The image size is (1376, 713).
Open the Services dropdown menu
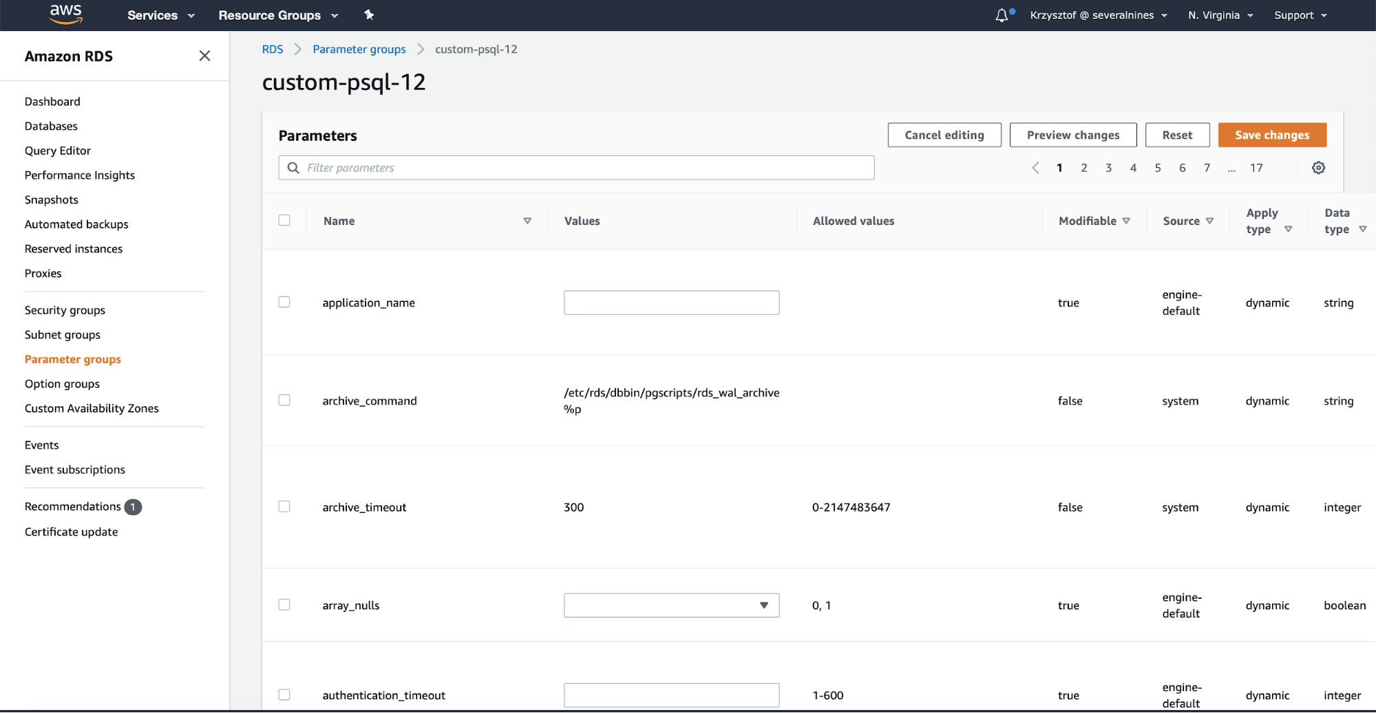pos(161,15)
